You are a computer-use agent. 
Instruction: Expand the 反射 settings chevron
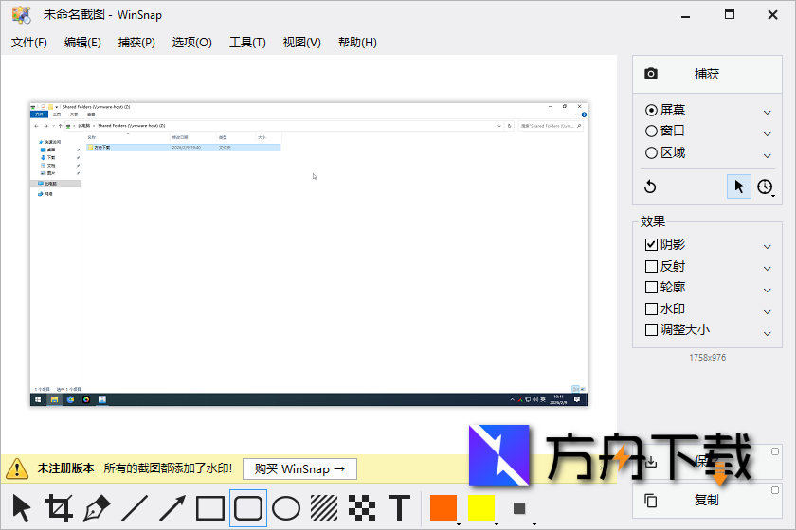click(767, 268)
